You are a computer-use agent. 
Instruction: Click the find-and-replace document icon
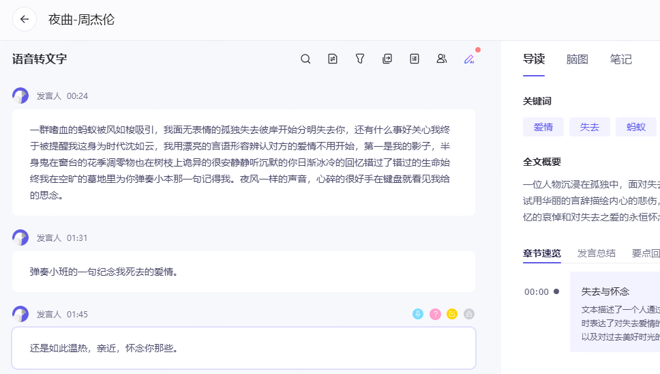click(x=333, y=59)
